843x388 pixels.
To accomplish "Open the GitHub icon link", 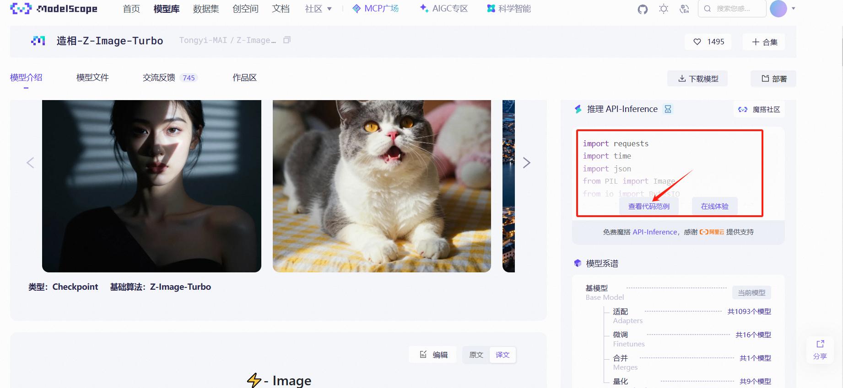I will pyautogui.click(x=643, y=9).
